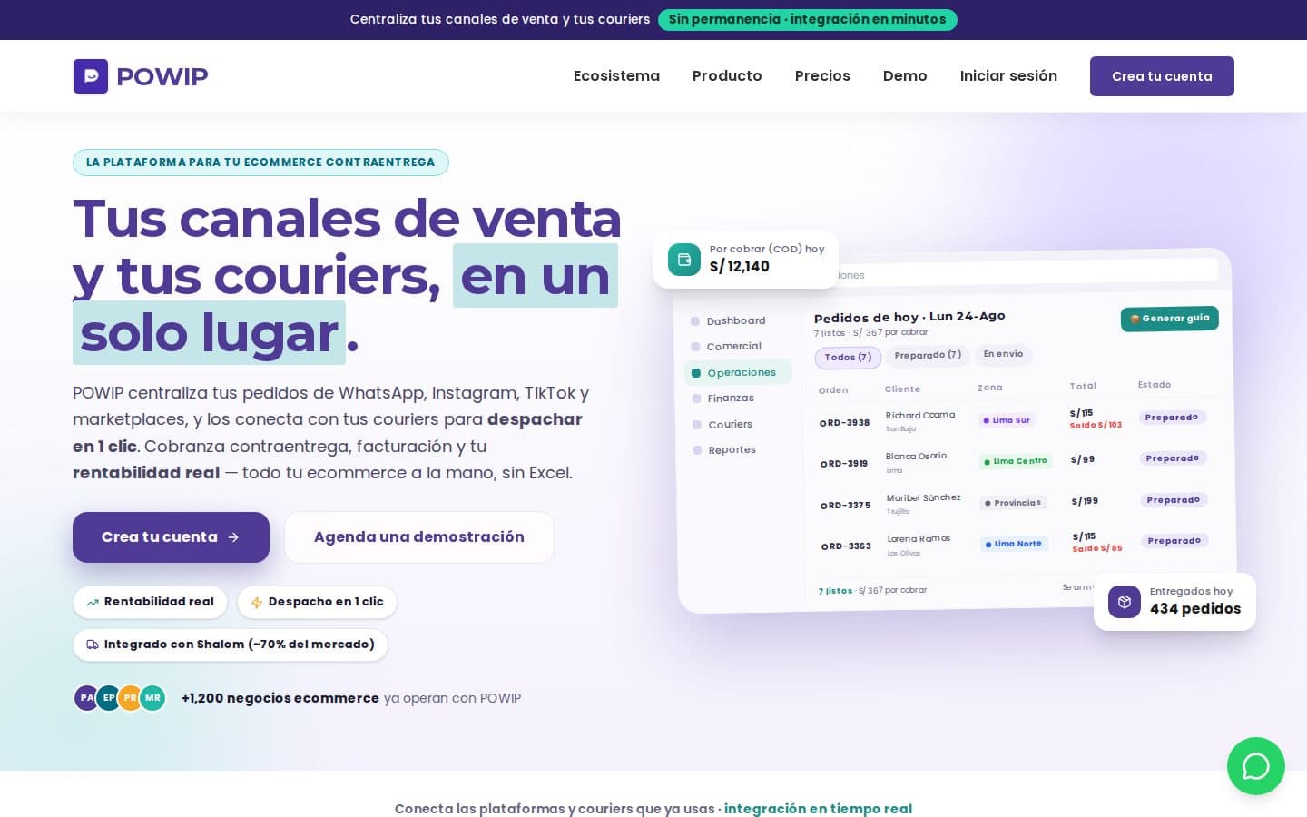The width and height of the screenshot is (1307, 817).
Task: Click Agenda una demostración button
Action: click(x=419, y=537)
